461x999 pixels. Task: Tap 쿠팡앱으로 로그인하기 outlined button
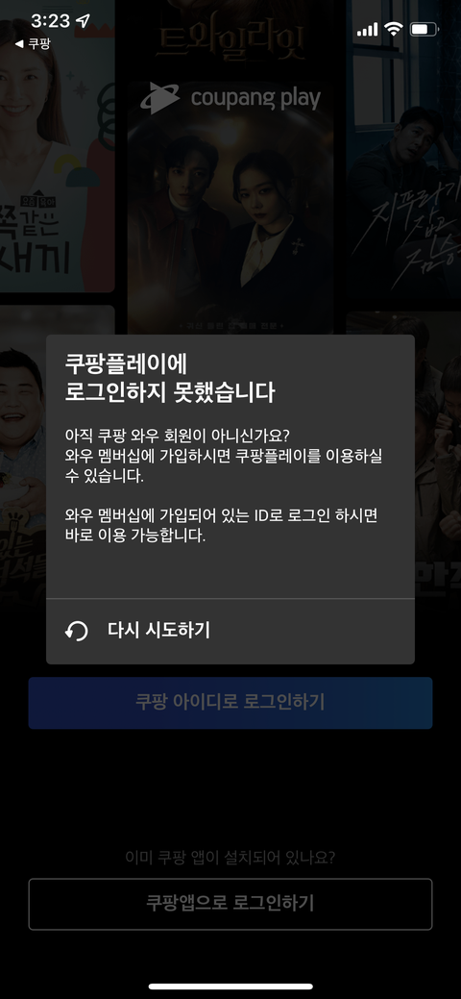230,904
